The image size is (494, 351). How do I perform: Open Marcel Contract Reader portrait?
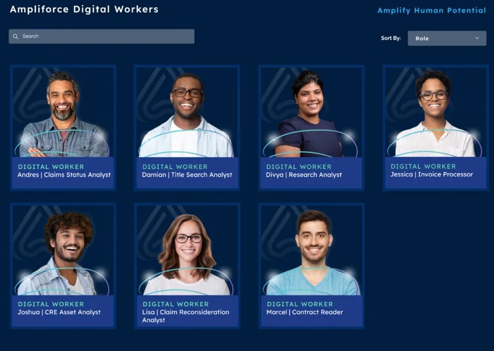[311, 250]
